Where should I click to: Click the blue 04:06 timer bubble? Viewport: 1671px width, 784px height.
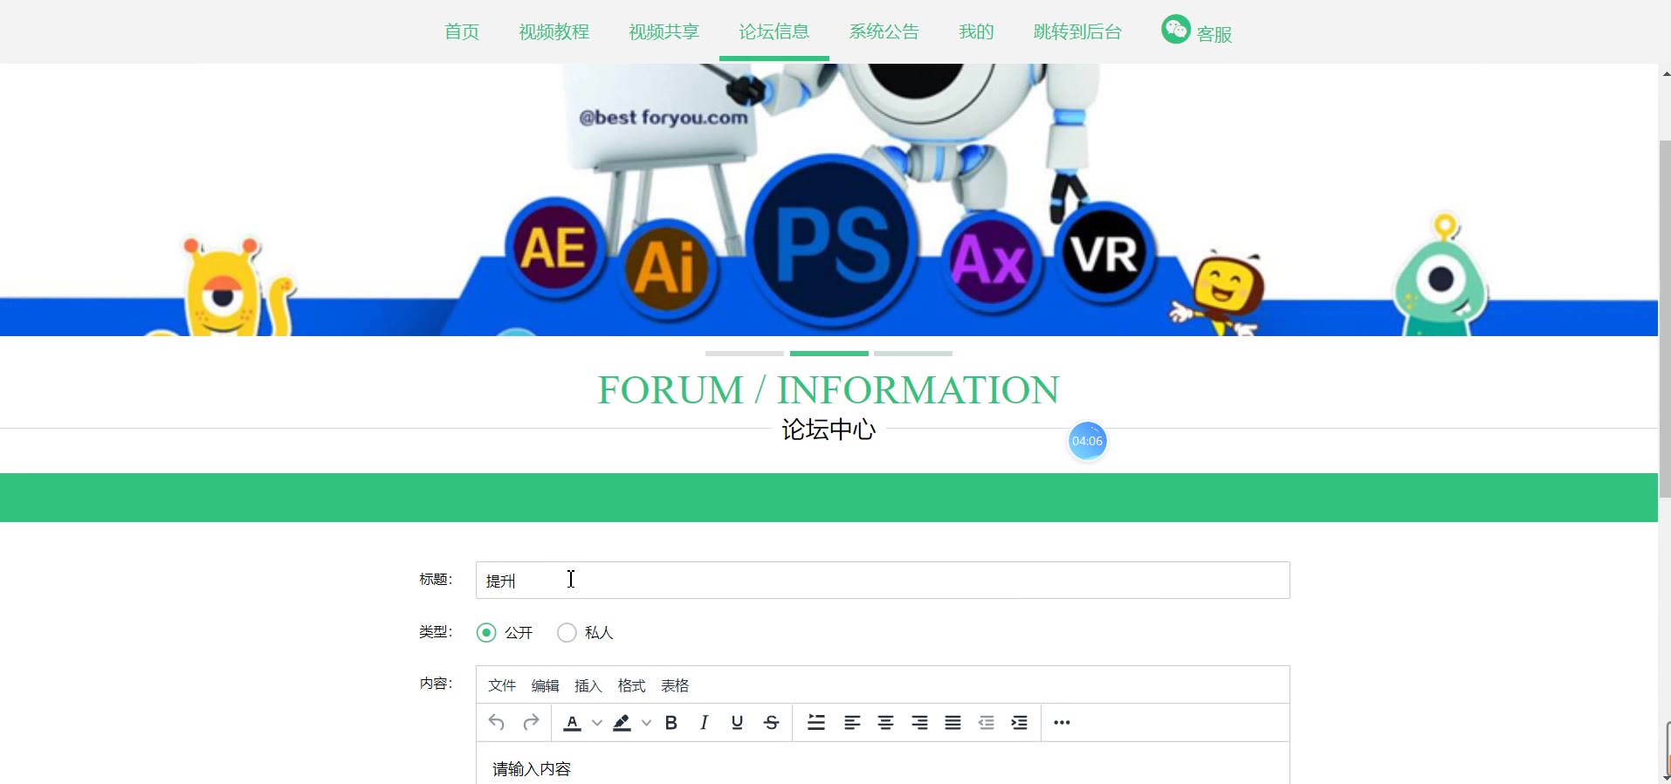pyautogui.click(x=1087, y=441)
